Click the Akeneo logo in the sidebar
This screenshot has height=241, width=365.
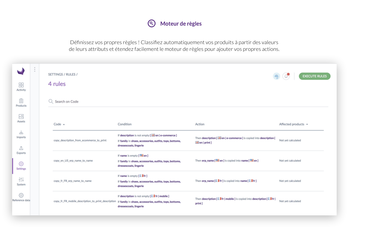click(x=21, y=71)
